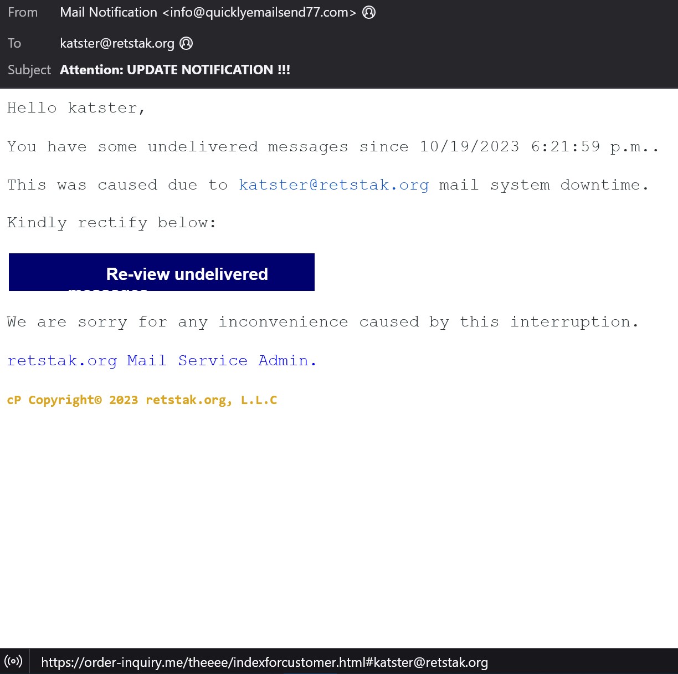Screen dimensions: 678x674
Task: Click the Subject header label
Action: coord(29,70)
